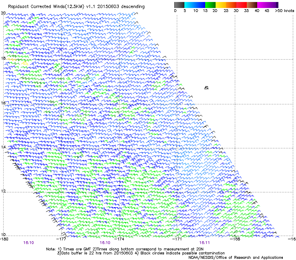
Task: Click the '10' label under the color legend
Action: tap(196, 11)
